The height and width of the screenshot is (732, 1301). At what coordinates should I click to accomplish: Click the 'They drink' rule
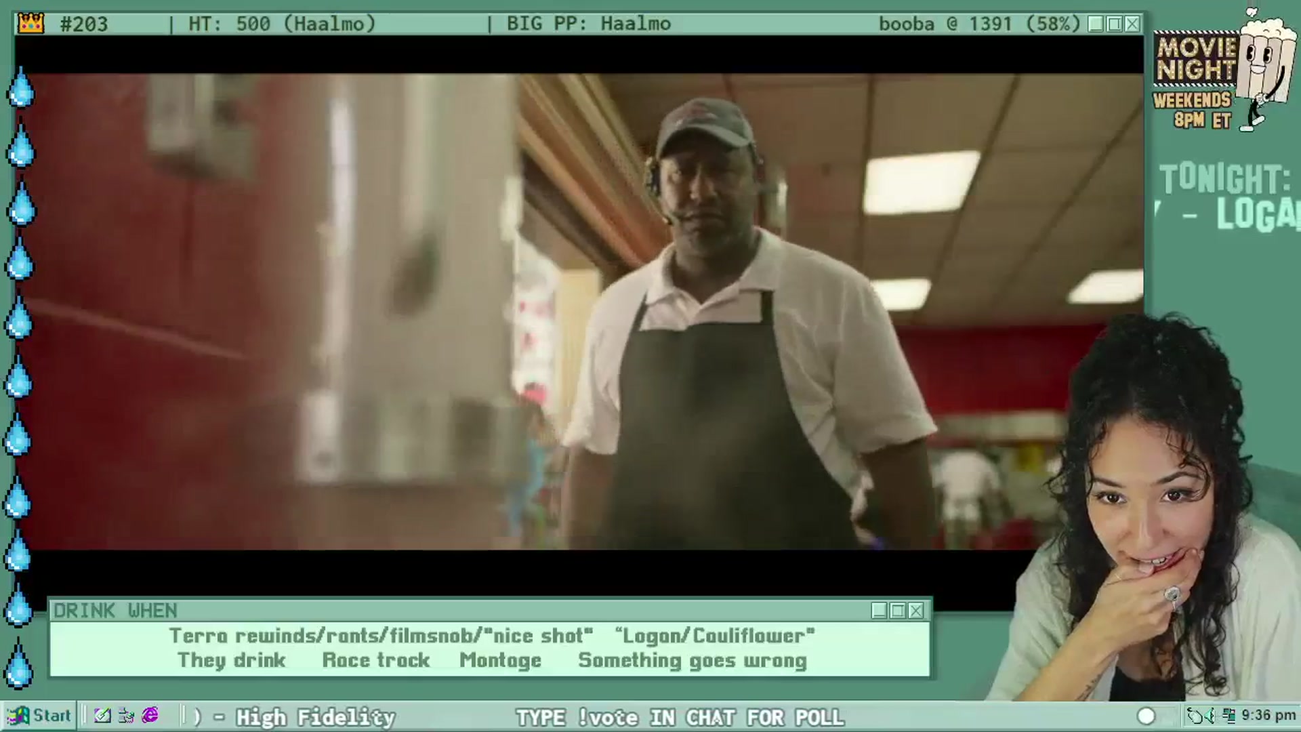tap(232, 660)
